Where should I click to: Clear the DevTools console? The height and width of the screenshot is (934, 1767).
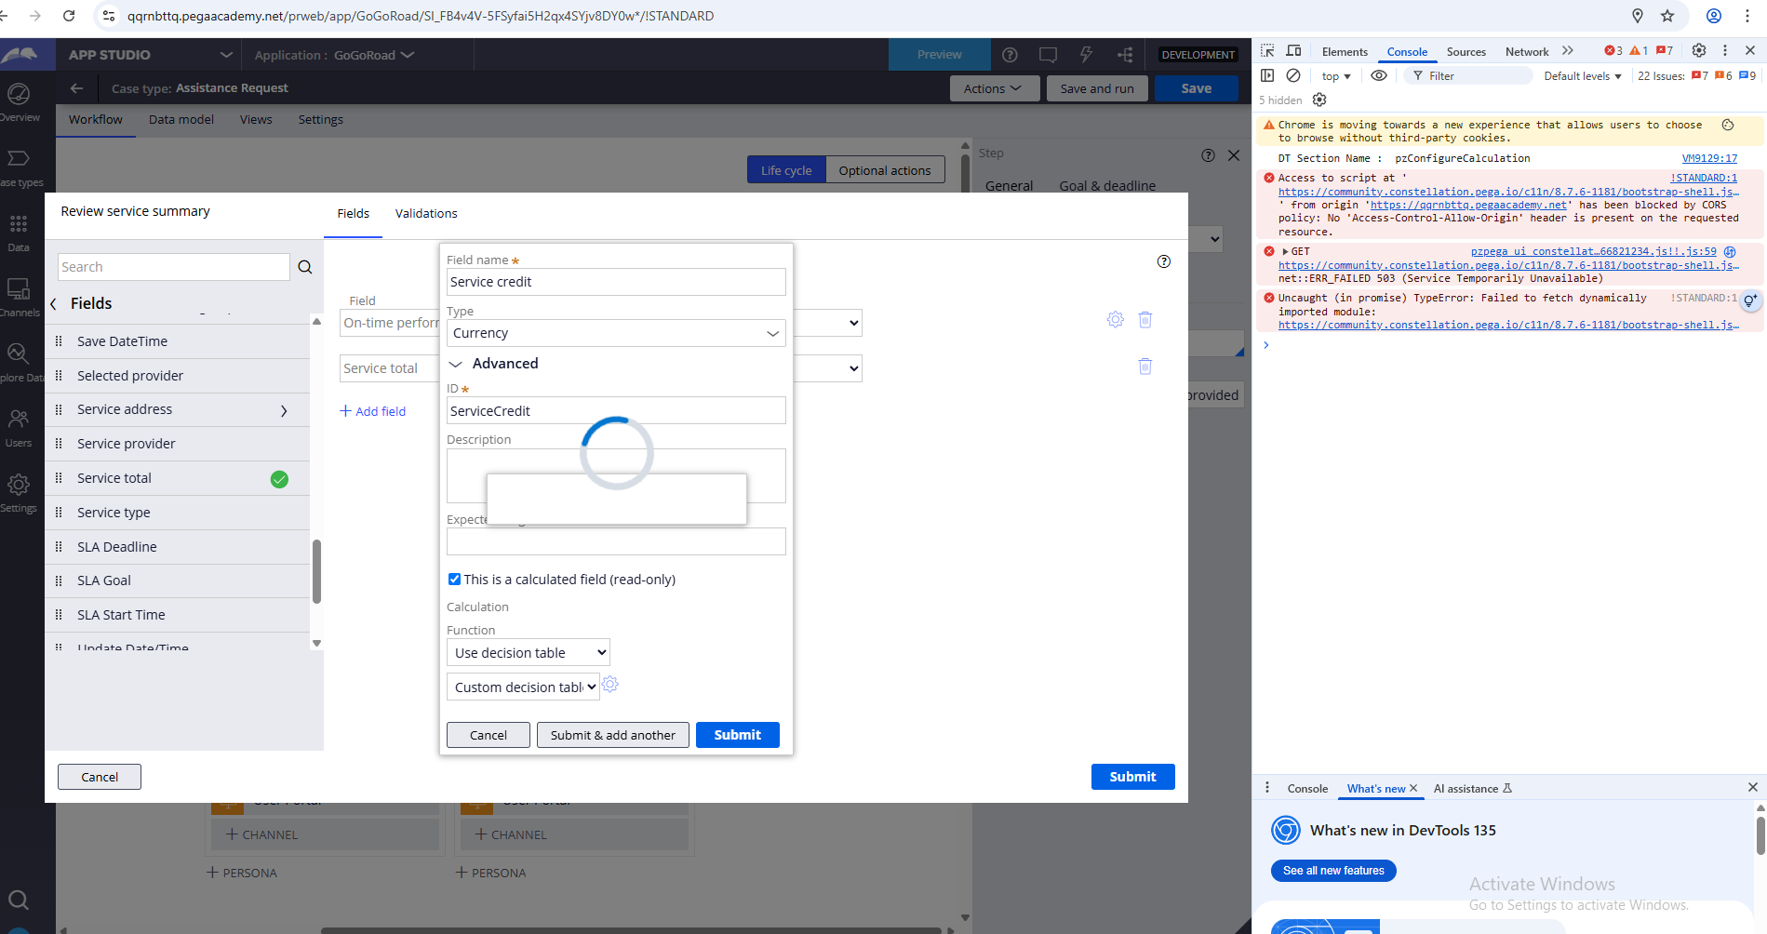point(1293,75)
